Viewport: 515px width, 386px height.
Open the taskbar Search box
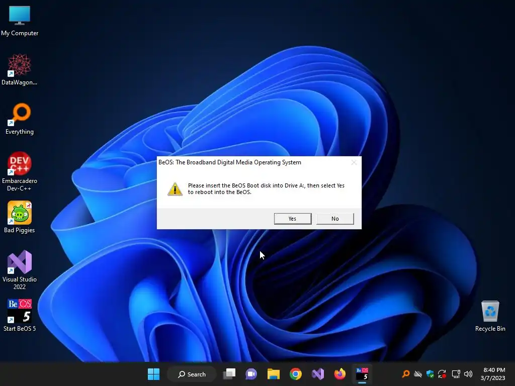[x=192, y=374]
